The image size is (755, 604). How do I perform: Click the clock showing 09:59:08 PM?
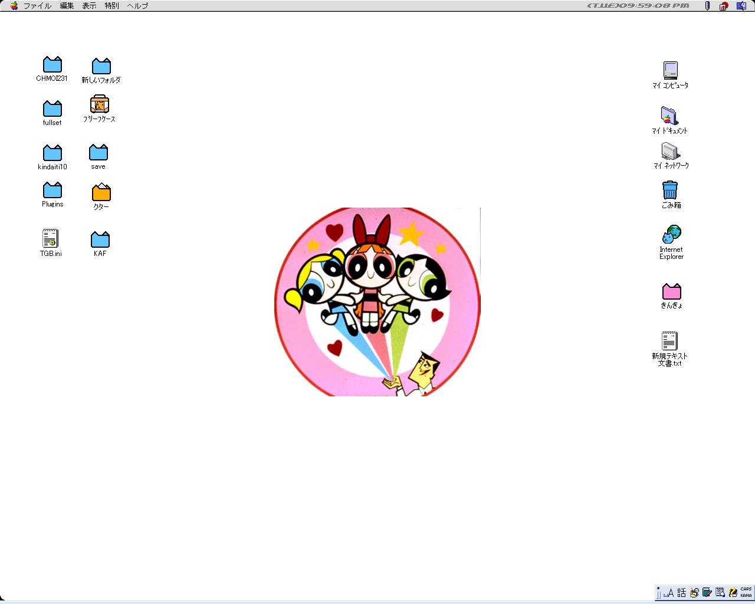point(638,6)
